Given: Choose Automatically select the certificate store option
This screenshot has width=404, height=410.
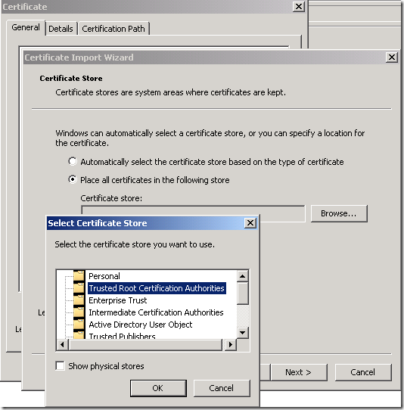Looking at the screenshot, I should click(73, 161).
